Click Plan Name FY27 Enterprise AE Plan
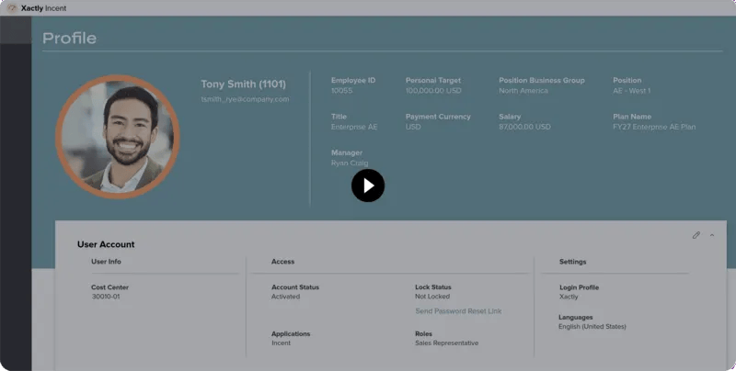The width and height of the screenshot is (736, 371). (654, 127)
